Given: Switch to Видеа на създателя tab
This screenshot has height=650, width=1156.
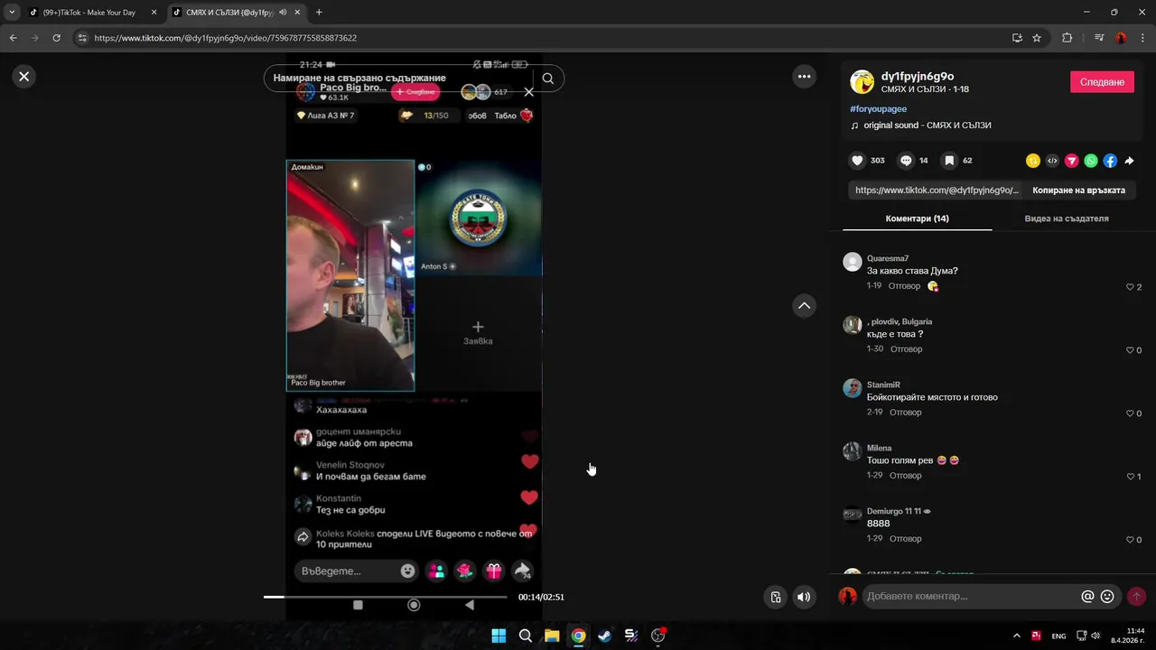Looking at the screenshot, I should click(x=1067, y=218).
